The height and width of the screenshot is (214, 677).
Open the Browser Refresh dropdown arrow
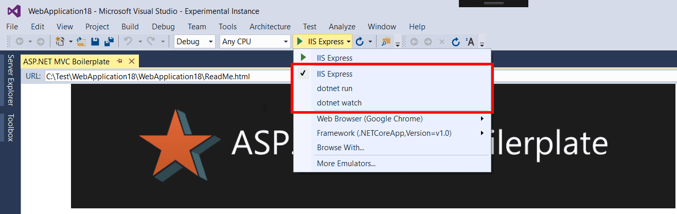click(x=370, y=42)
